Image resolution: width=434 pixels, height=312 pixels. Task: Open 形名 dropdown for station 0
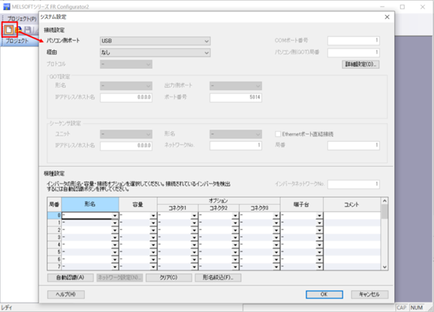click(115, 216)
